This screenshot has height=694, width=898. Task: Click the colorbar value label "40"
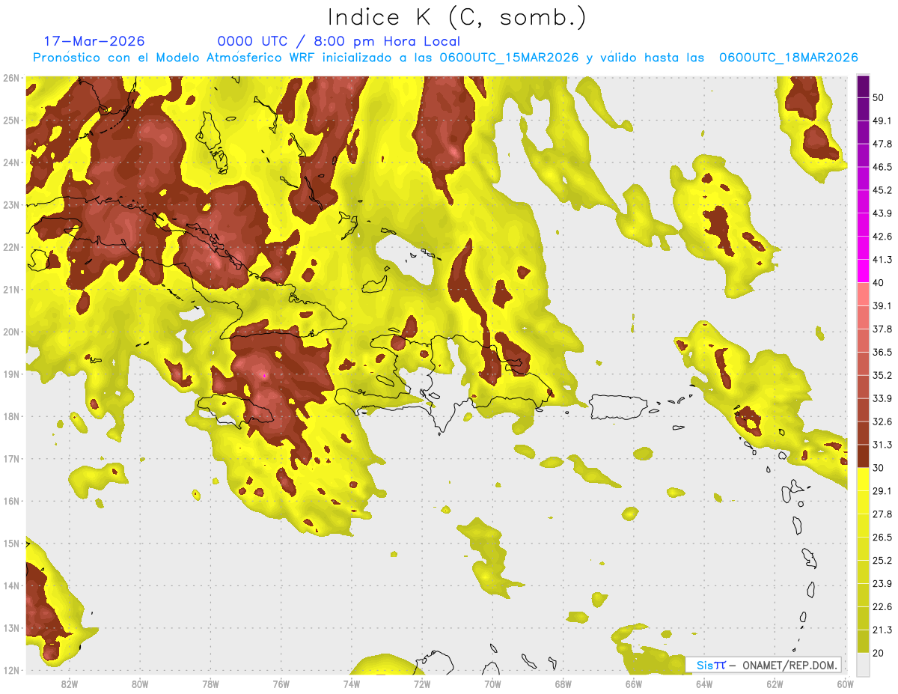879,283
